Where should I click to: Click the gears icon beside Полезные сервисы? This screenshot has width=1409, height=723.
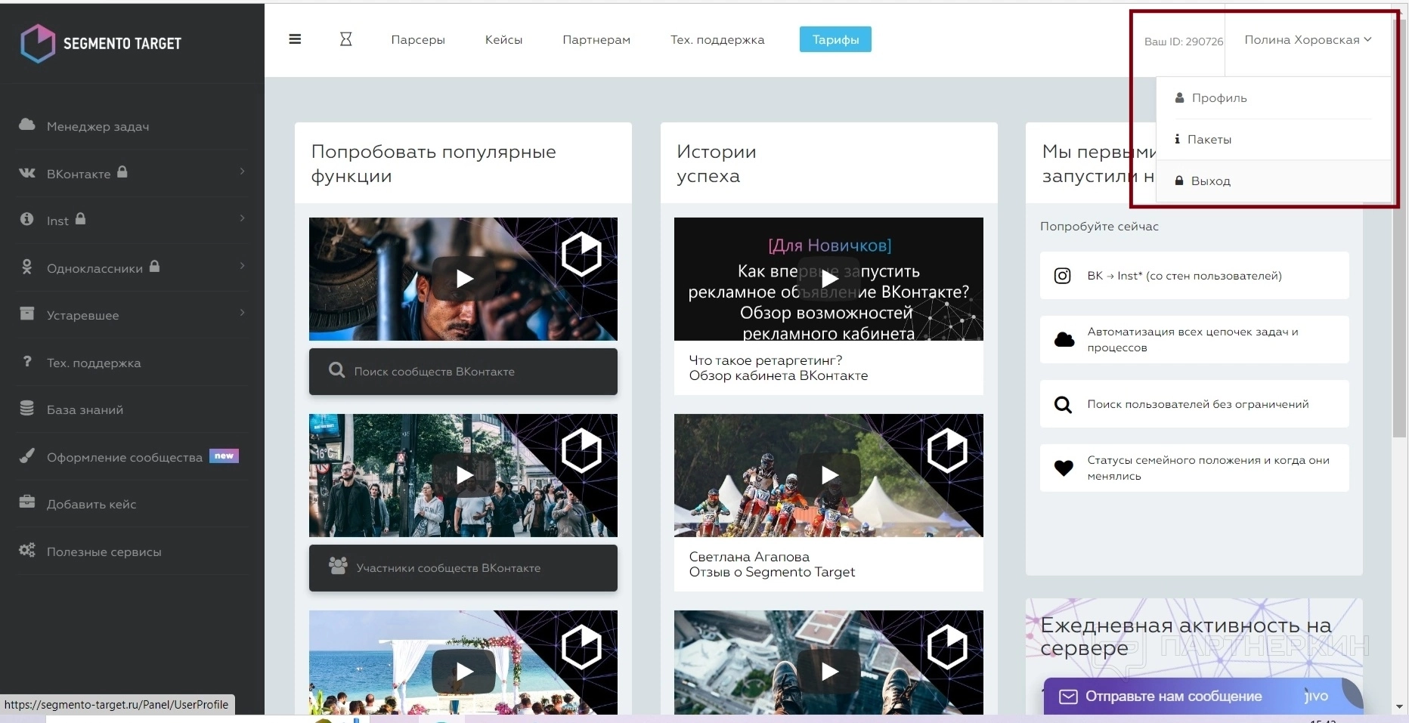(x=27, y=550)
